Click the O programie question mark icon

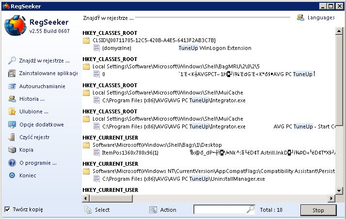click(12, 163)
